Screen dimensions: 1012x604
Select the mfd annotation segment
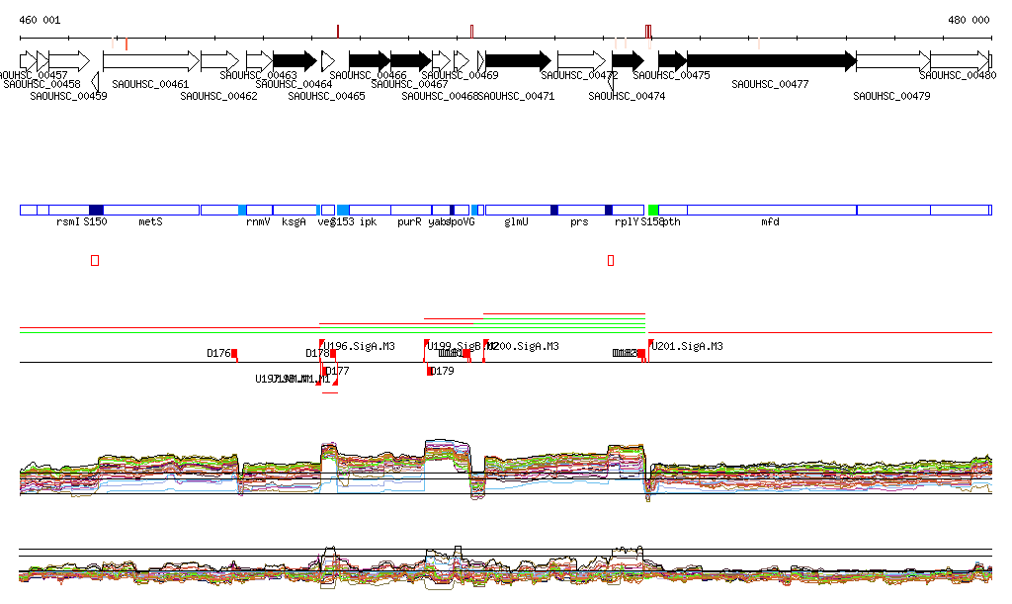(771, 211)
